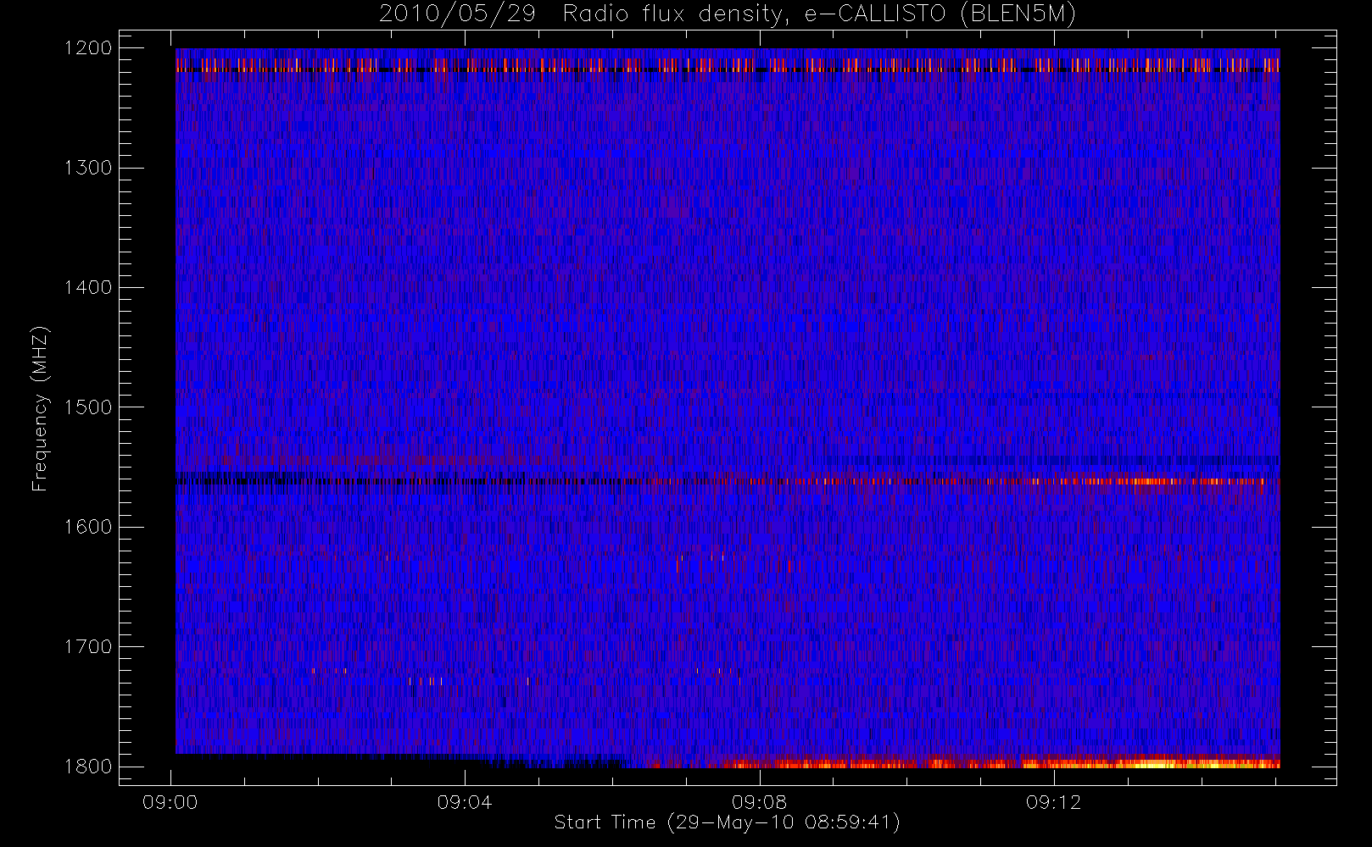The height and width of the screenshot is (847, 1372).
Task: Click the 1400 frequency tick label
Action: pos(89,287)
